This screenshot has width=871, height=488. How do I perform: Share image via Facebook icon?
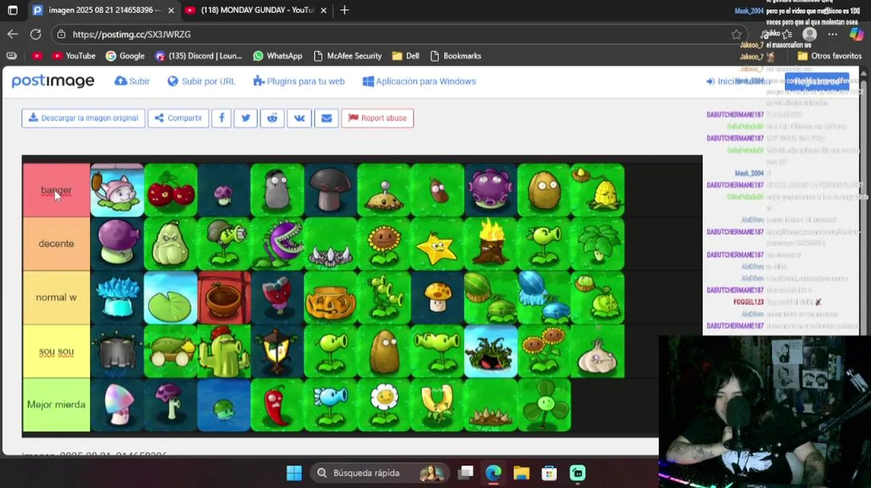coord(221,118)
